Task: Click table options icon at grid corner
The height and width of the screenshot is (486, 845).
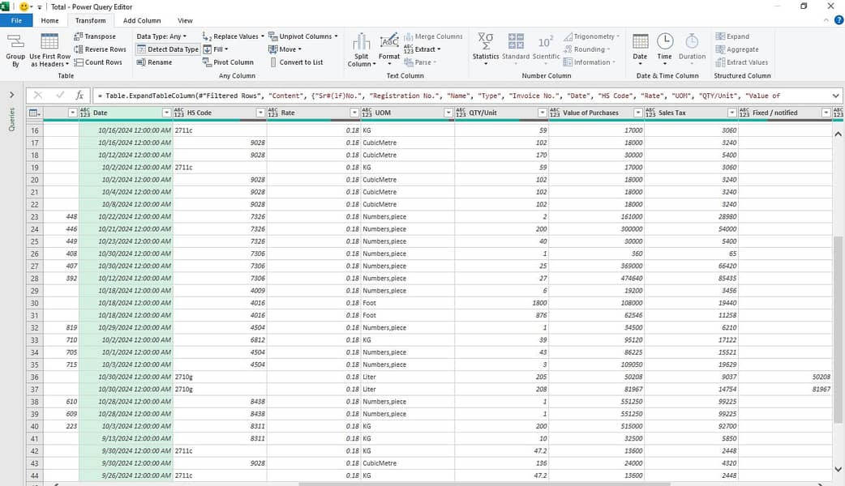Action: 35,113
